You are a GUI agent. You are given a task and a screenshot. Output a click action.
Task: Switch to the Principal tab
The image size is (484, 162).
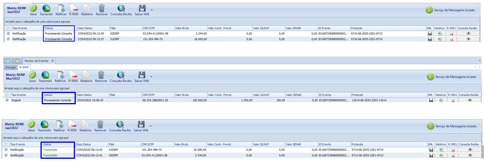tap(11, 67)
